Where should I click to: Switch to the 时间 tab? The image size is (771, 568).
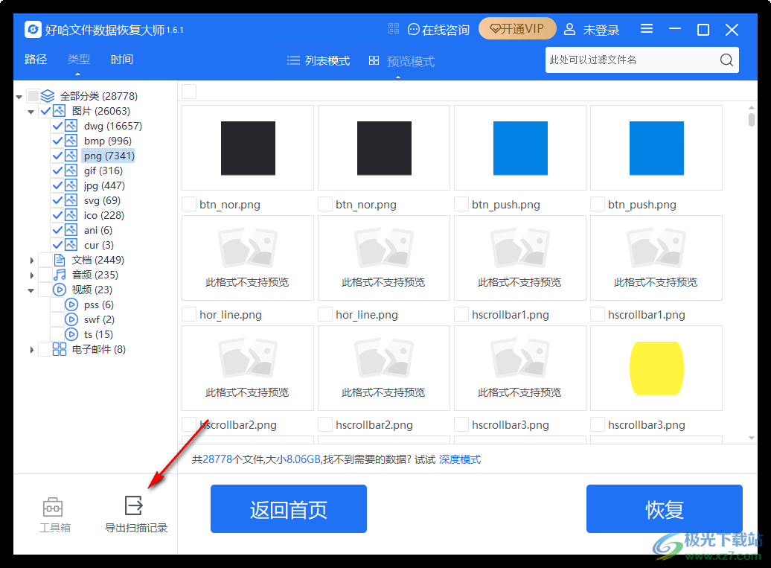pos(122,60)
